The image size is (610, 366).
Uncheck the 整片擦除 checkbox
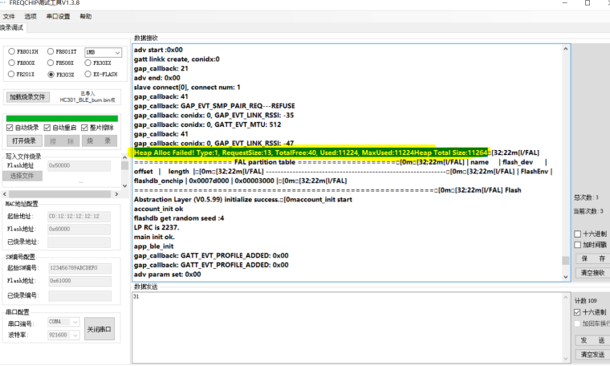coord(83,128)
